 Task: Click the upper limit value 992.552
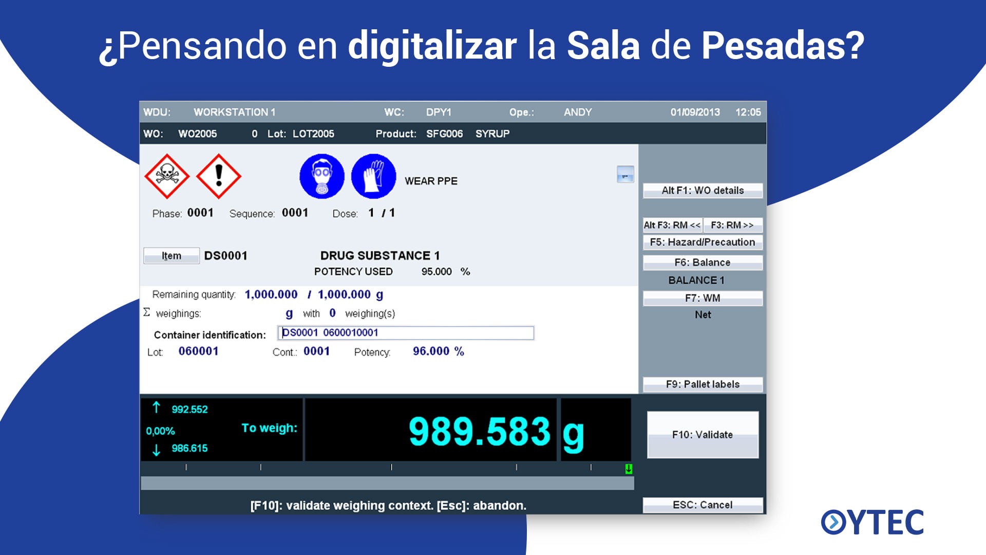click(x=189, y=410)
